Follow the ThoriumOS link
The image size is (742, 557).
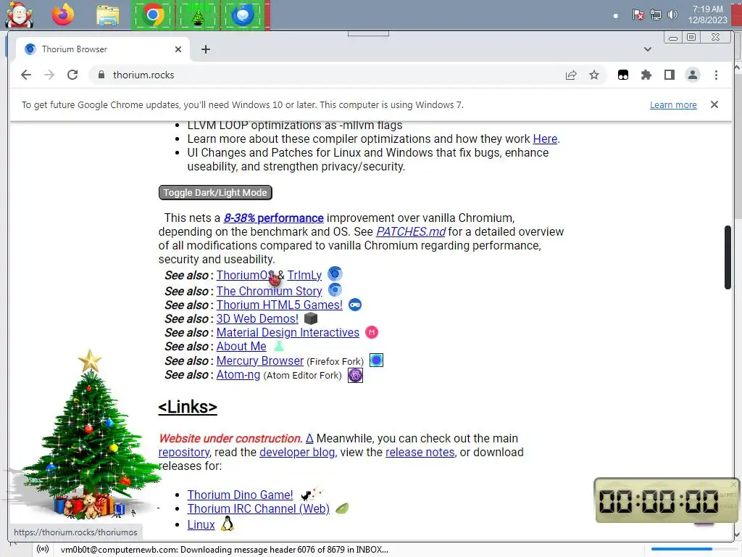(245, 275)
